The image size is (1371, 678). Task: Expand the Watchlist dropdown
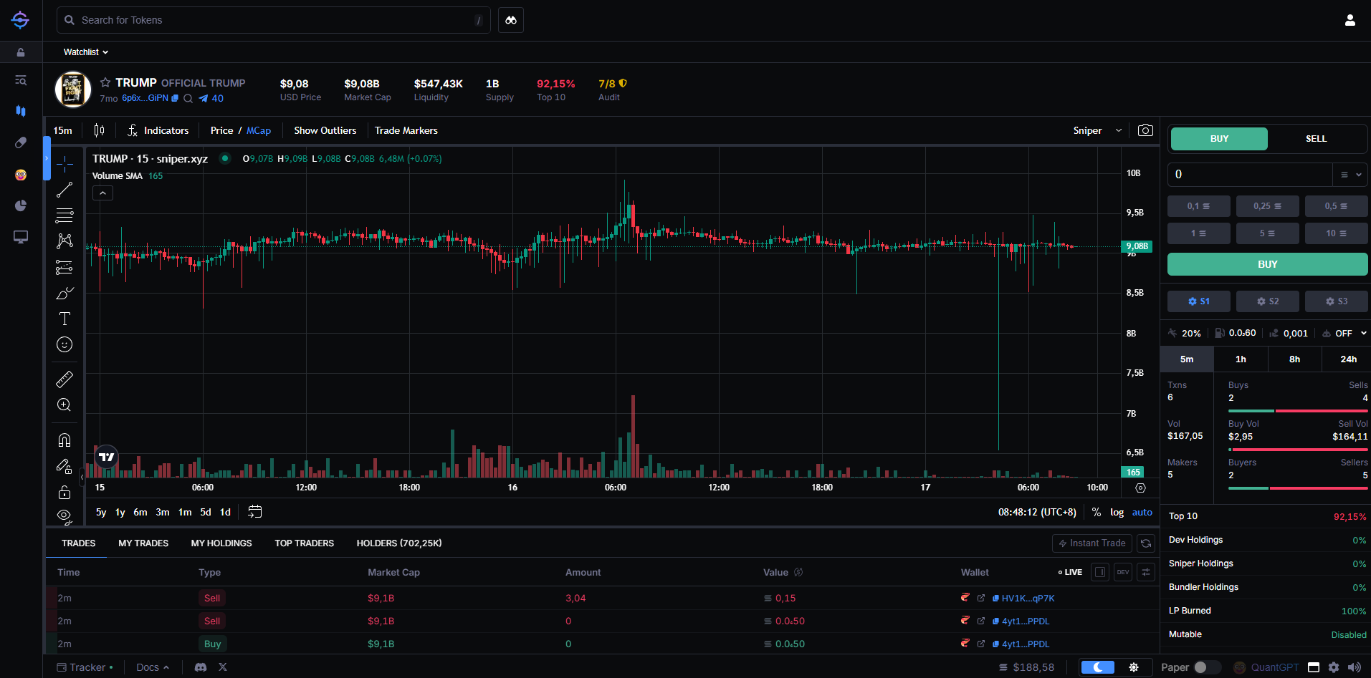tap(85, 52)
